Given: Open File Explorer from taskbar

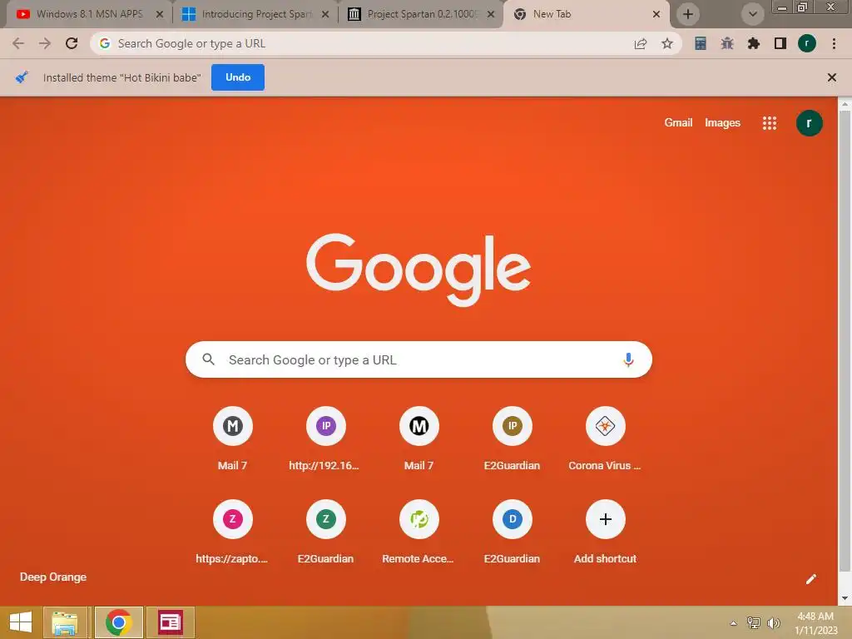Looking at the screenshot, I should click(64, 622).
